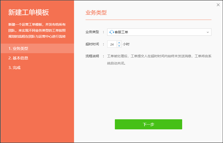Click the 小时 unit text
The width and height of the screenshot is (223, 143).
pos(126,44)
